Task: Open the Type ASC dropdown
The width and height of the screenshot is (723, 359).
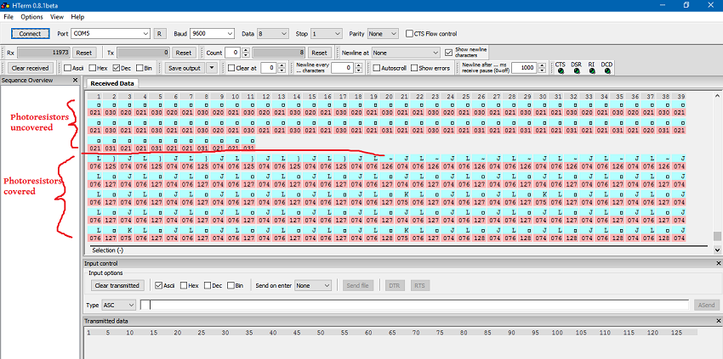Action: [x=118, y=305]
